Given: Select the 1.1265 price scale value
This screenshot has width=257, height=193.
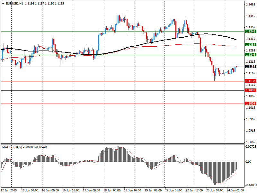Looking at the screenshot, I should (251, 50).
